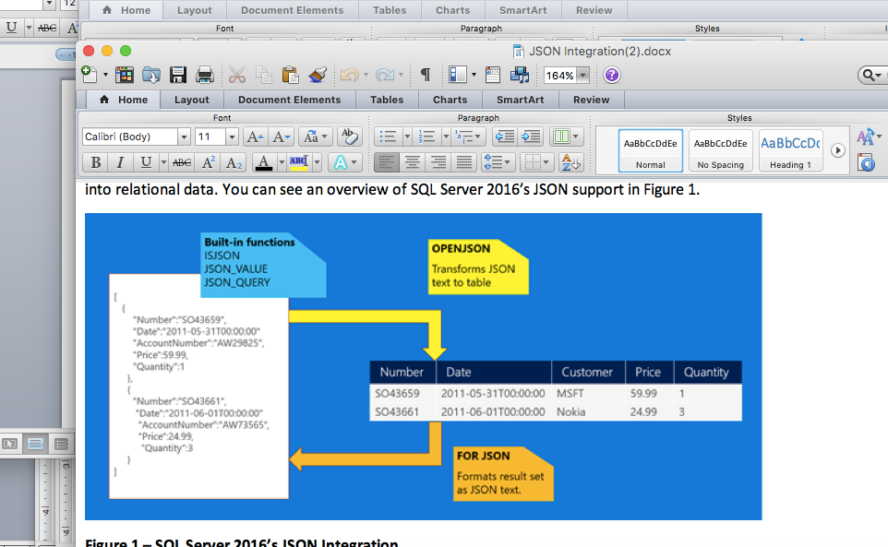Toggle paragraph marks visibility
This screenshot has width=888, height=547.
(x=425, y=73)
